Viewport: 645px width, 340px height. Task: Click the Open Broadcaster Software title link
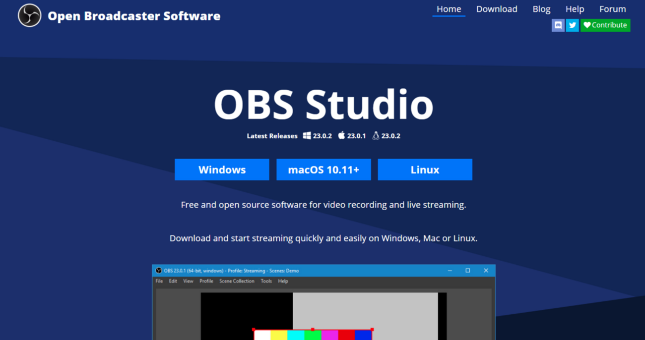[134, 16]
